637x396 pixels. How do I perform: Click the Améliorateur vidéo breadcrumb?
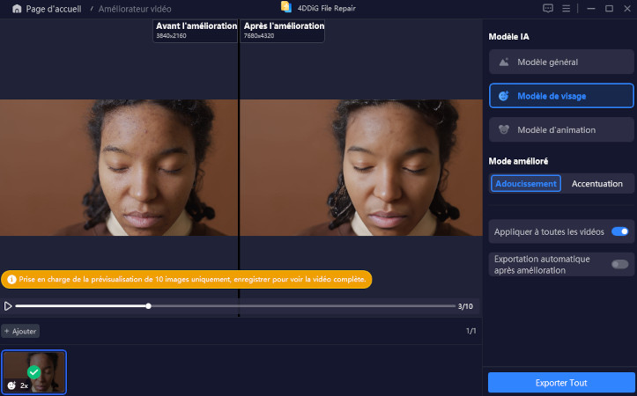coord(135,9)
